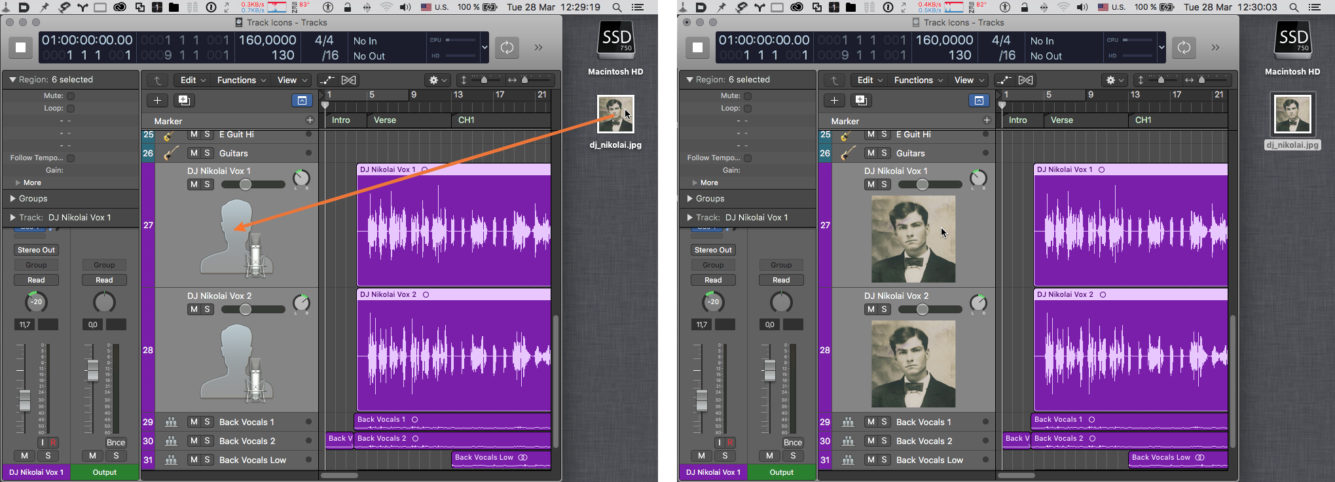This screenshot has width=1335, height=482.
Task: Click the Creative Cloud icon, 12:29:19 menu bar
Action: click(120, 7)
